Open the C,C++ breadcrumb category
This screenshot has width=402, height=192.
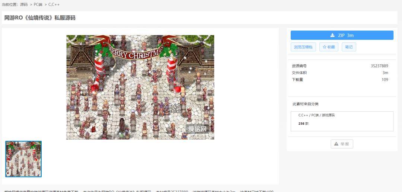coord(54,4)
